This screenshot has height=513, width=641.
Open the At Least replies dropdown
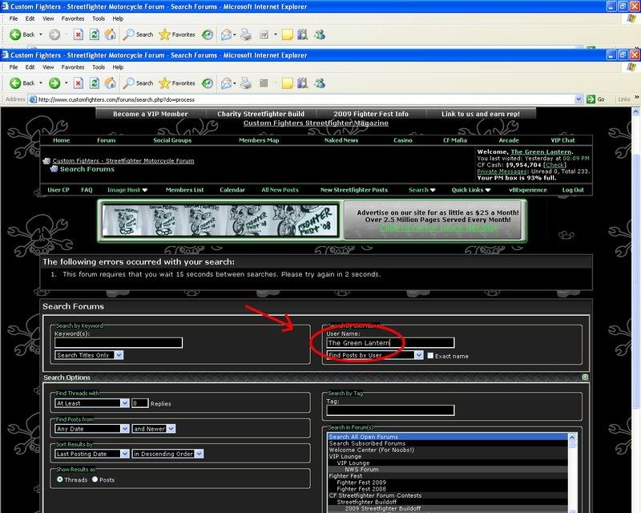point(92,403)
